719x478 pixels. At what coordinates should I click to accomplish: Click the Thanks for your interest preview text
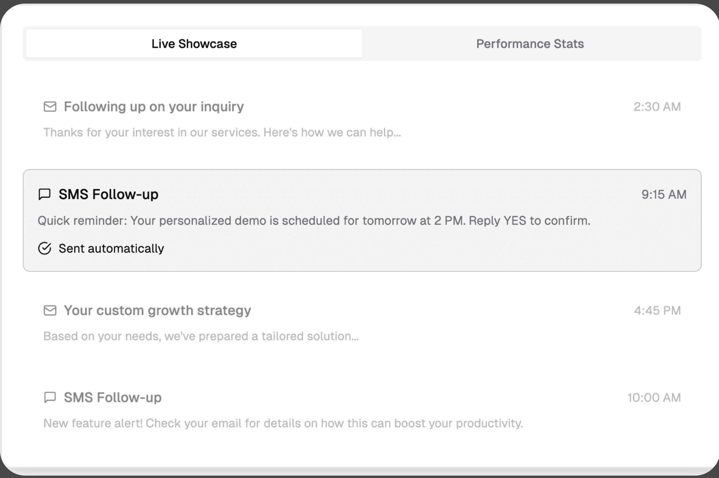tap(222, 132)
